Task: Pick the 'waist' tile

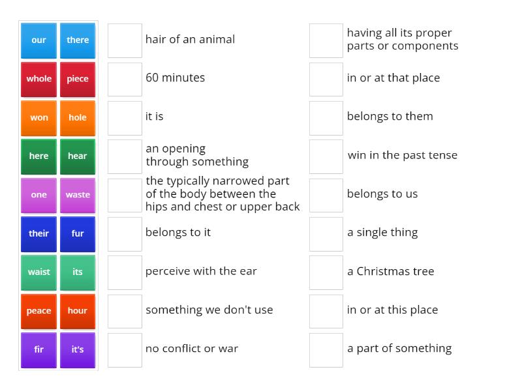Action: point(38,272)
